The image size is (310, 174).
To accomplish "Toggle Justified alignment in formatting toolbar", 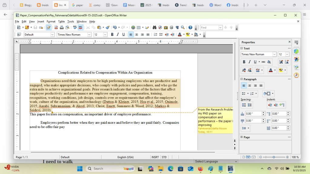I will (148, 34).
